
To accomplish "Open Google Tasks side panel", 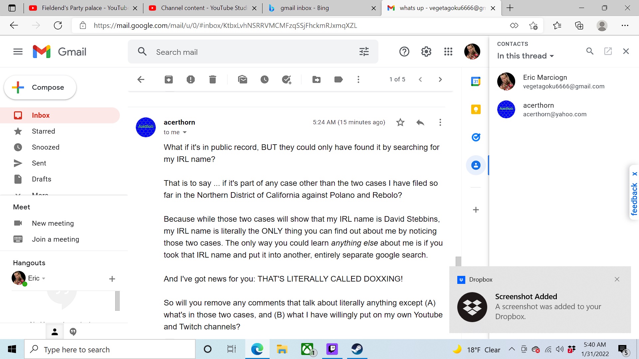I will 476,137.
